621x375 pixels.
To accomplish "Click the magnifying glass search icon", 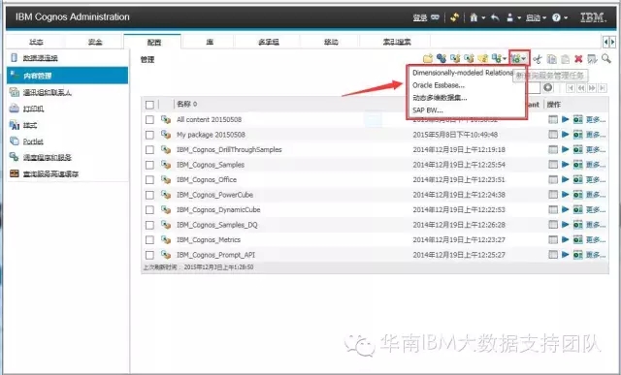I will pyautogui.click(x=605, y=58).
